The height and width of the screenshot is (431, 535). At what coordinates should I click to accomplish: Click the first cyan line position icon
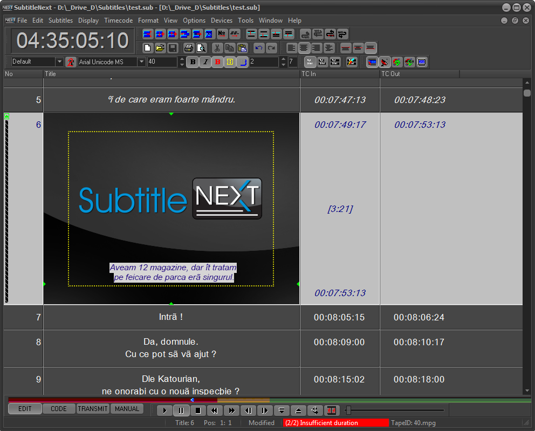coord(251,34)
